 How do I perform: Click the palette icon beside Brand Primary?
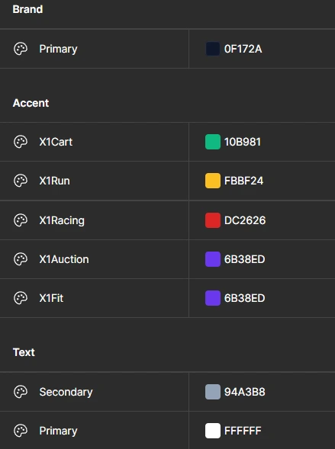click(21, 49)
